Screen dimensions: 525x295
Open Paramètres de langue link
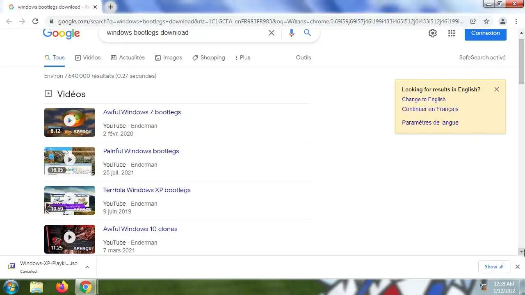point(430,123)
